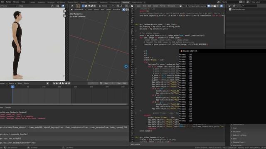Viewport: 266px width, 149px height.
Task: Click the Scene name field
Action: [230, 2]
